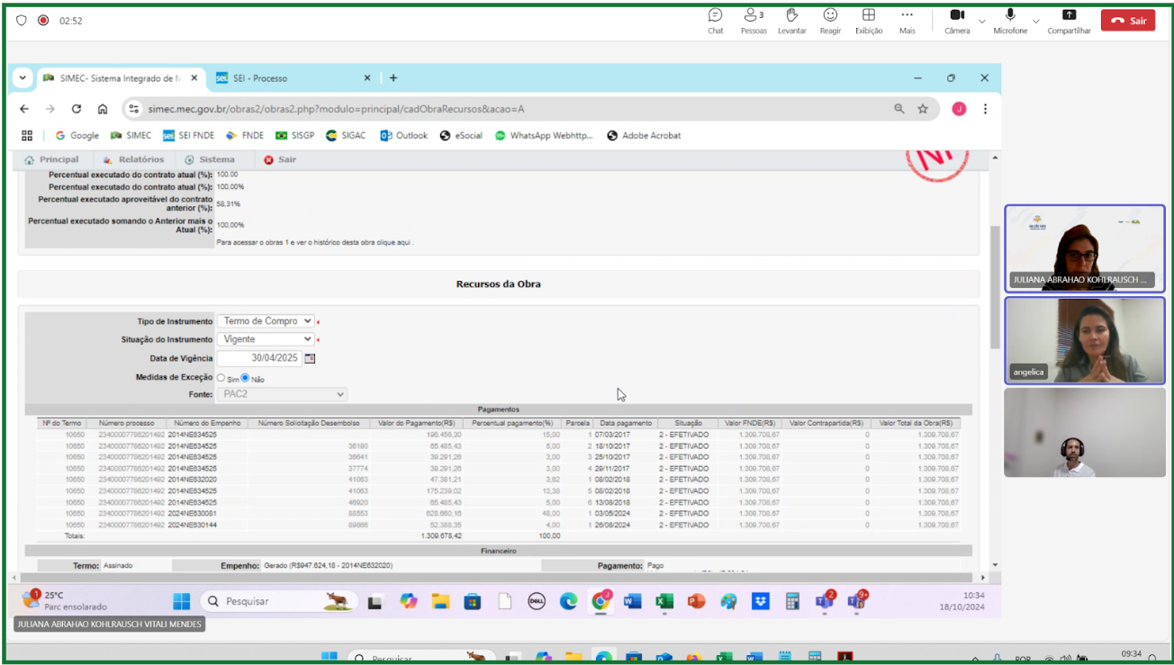Open calendar icon beside Data de Vigência
The width and height of the screenshot is (1174, 665).
310,358
